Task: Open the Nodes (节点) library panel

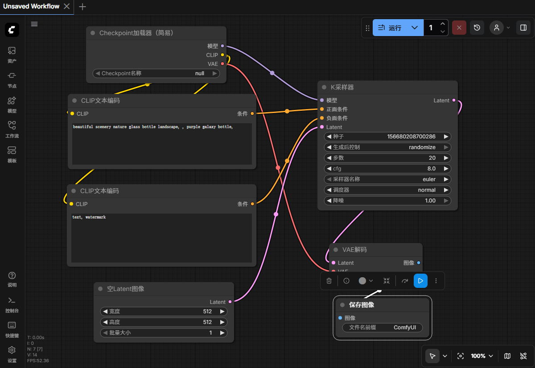Action: 12,79
